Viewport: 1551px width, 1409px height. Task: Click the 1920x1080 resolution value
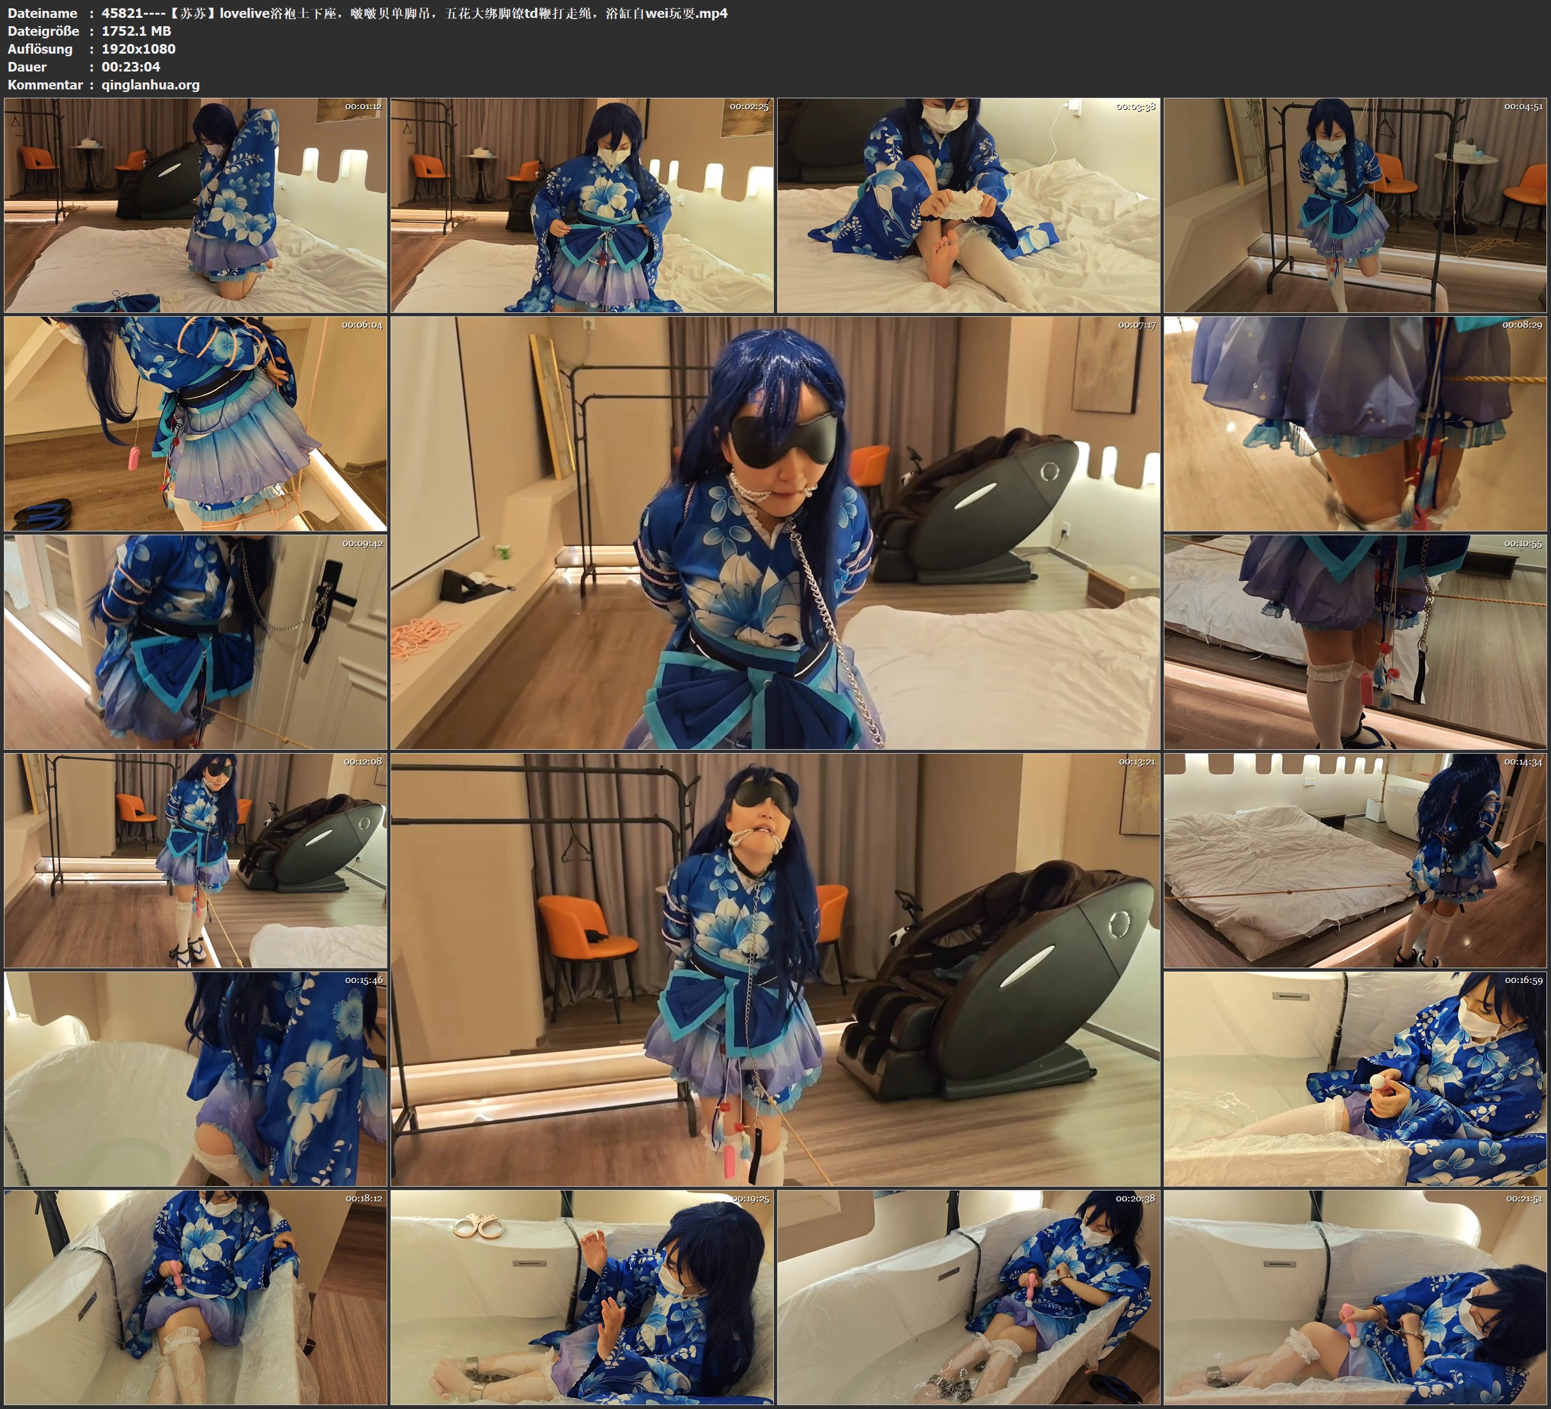click(139, 49)
